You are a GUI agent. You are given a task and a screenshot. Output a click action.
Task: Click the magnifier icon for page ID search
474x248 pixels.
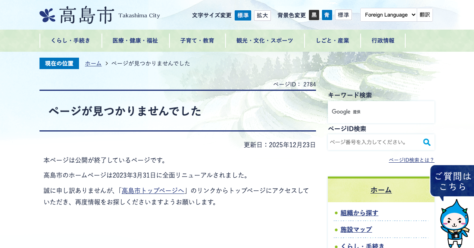coord(427,142)
